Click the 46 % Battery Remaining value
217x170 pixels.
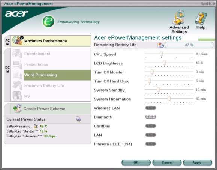[43, 126]
